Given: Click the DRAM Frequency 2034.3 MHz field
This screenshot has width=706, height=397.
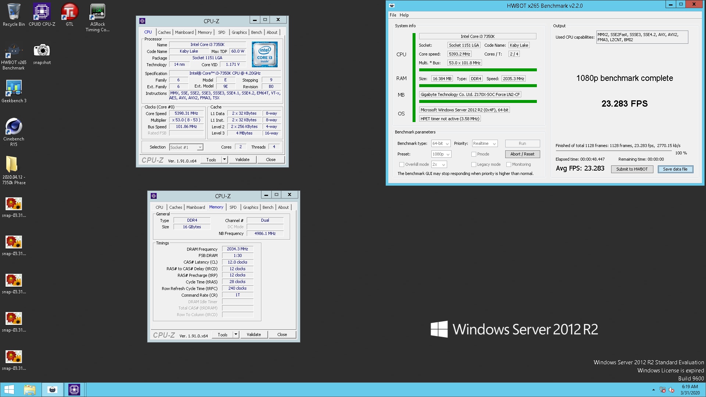Looking at the screenshot, I should (238, 249).
